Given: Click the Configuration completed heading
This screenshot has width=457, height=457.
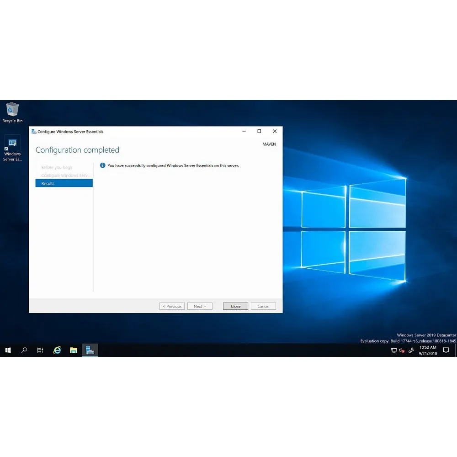Looking at the screenshot, I should click(x=77, y=150).
